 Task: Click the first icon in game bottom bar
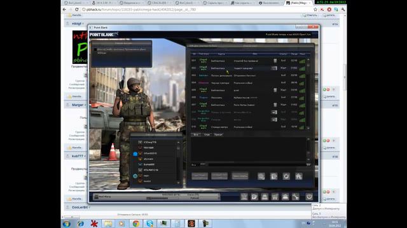(x=244, y=197)
